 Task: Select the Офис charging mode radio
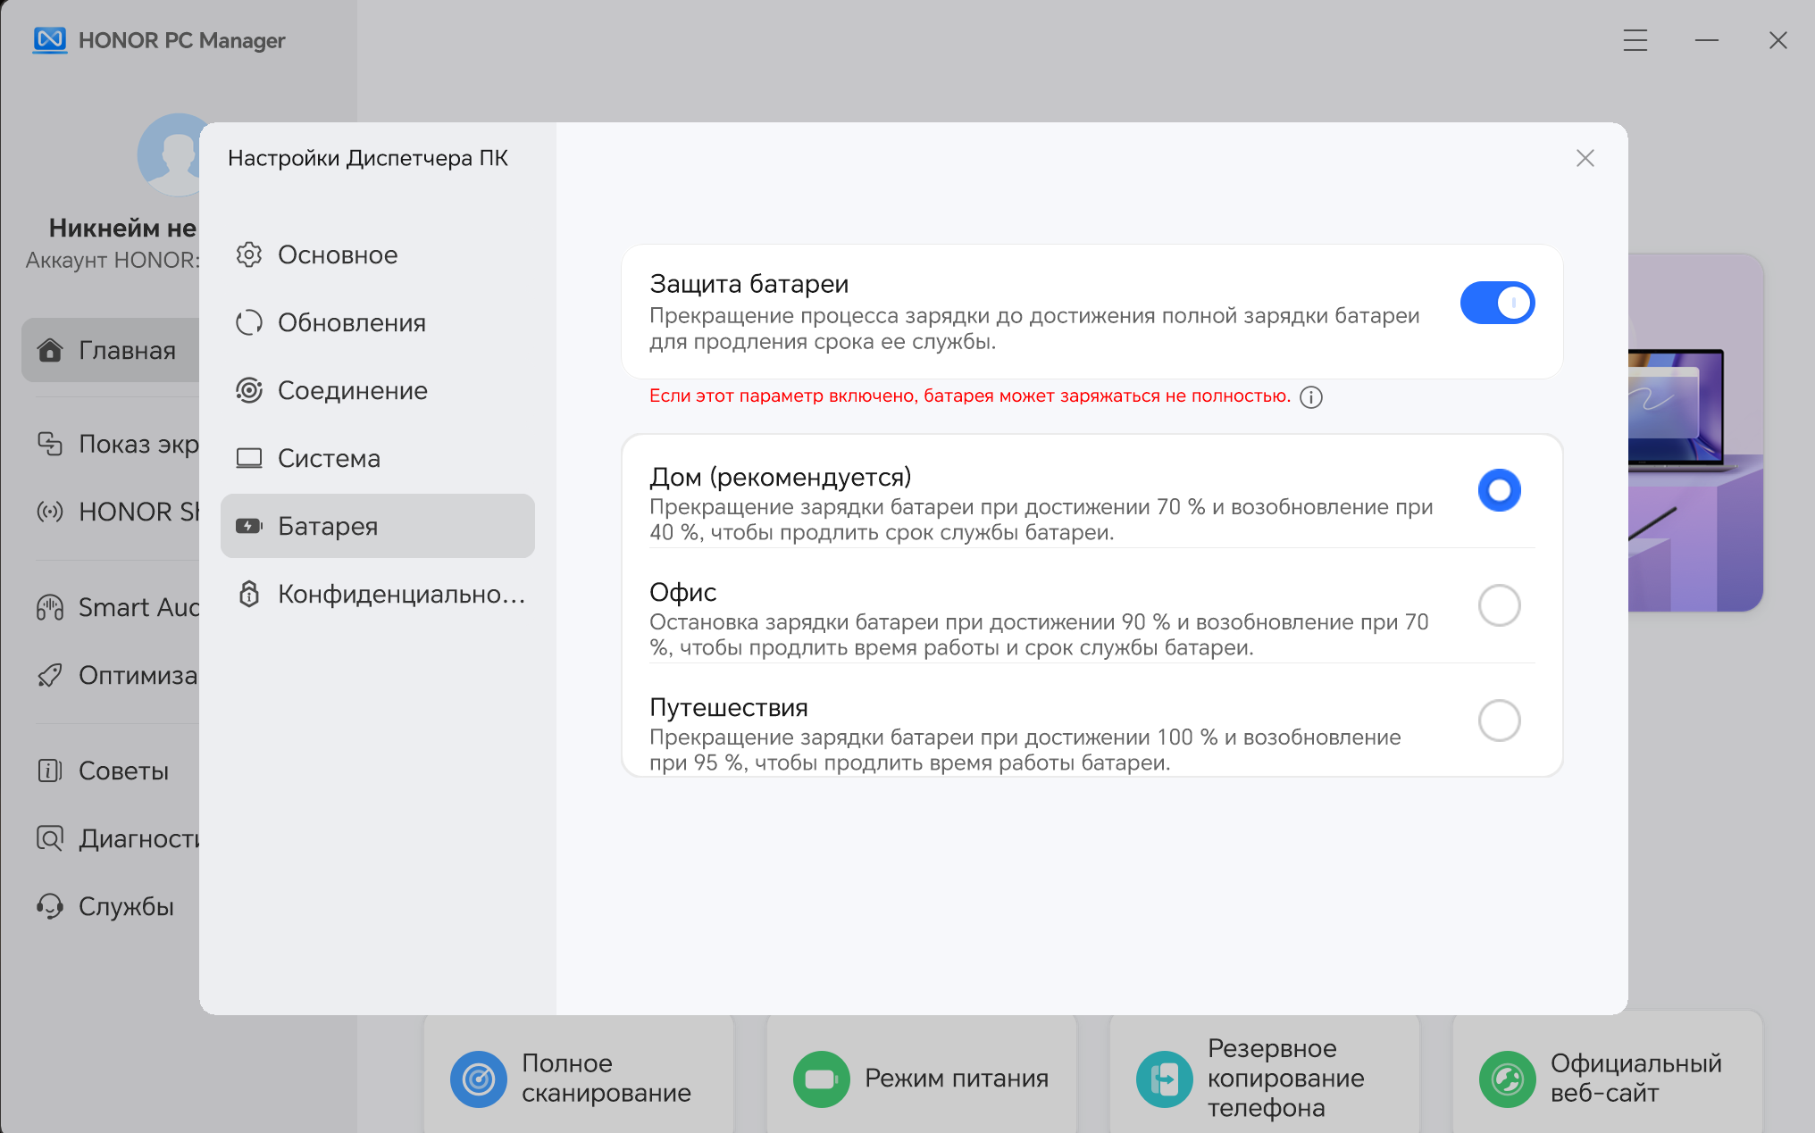pos(1499,605)
